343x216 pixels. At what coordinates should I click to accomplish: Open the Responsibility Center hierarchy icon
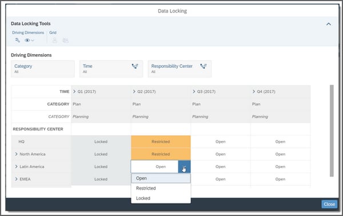204,66
